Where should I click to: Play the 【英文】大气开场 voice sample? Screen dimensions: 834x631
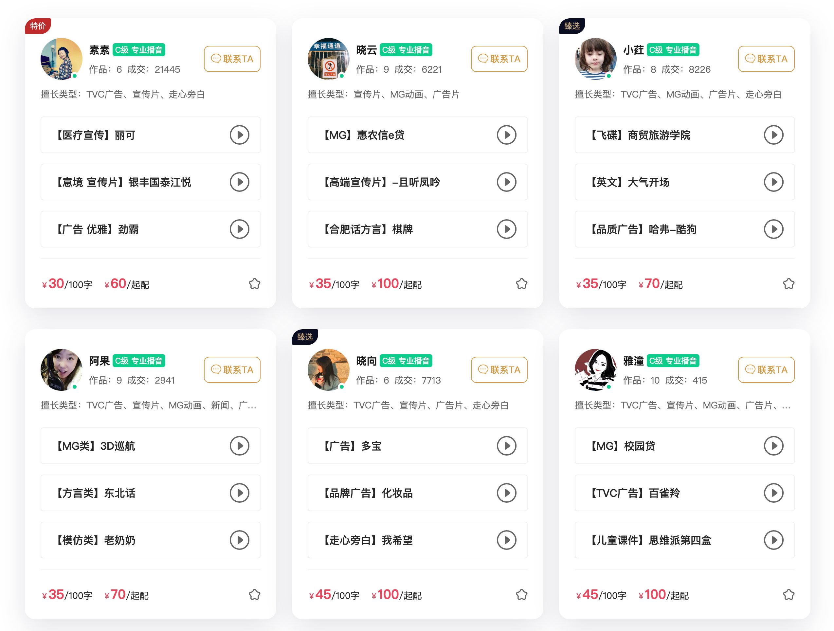point(773,182)
